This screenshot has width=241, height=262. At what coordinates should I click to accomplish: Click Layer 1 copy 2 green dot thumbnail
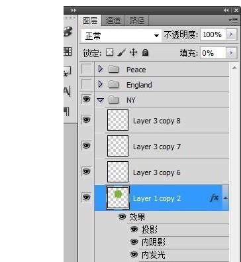[118, 198]
